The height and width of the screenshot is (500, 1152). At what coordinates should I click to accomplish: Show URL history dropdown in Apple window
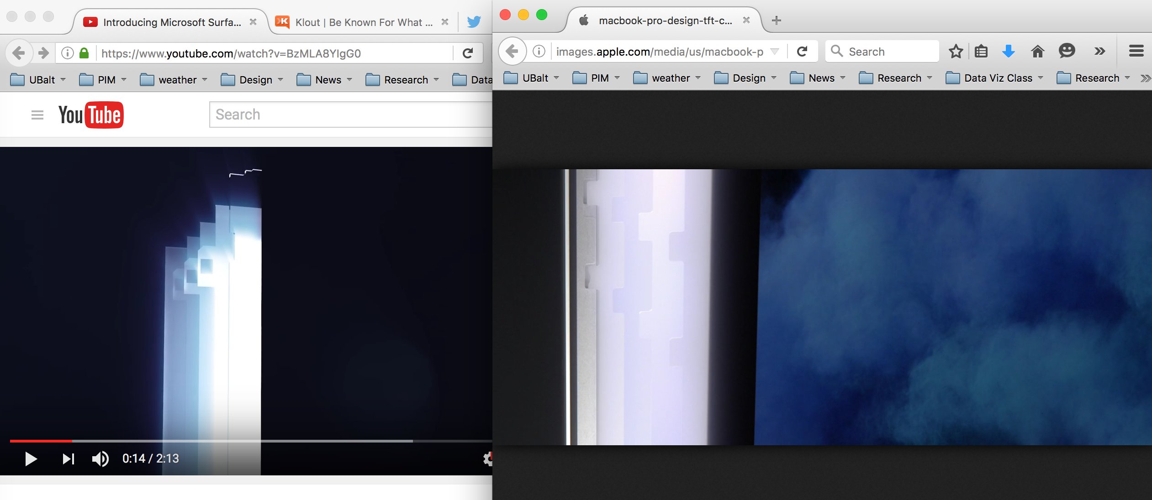pyautogui.click(x=775, y=51)
